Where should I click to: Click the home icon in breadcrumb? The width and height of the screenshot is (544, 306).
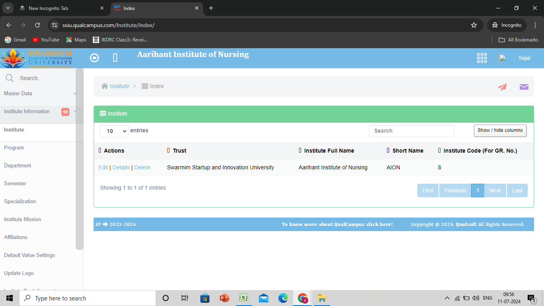(x=105, y=86)
